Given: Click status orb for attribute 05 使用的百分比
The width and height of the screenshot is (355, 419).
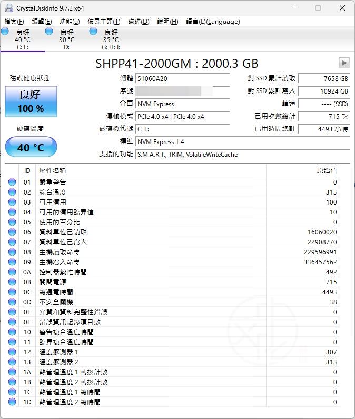Looking at the screenshot, I should 12,222.
